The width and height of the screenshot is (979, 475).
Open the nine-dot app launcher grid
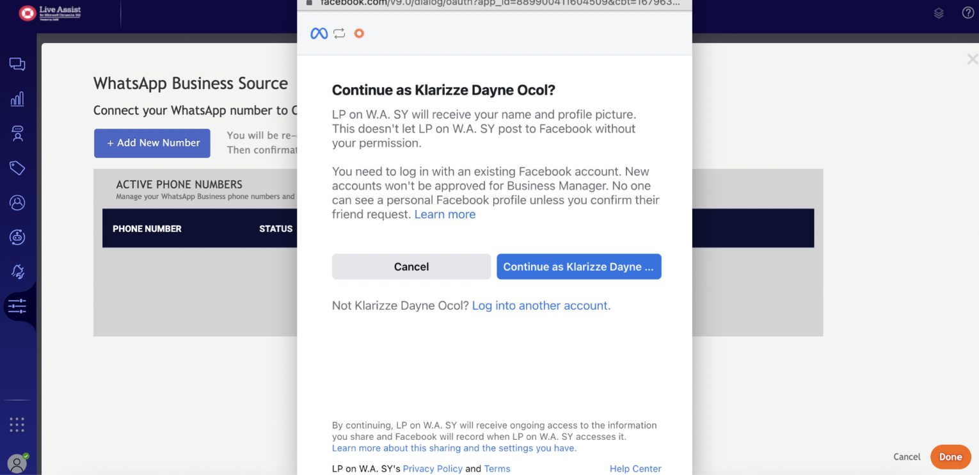[x=17, y=424]
